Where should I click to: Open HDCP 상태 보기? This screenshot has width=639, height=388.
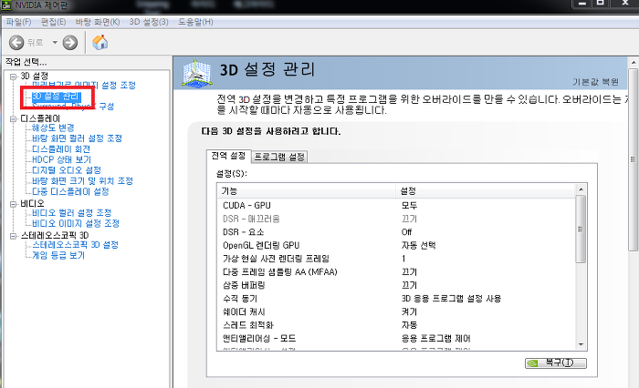tap(61, 159)
